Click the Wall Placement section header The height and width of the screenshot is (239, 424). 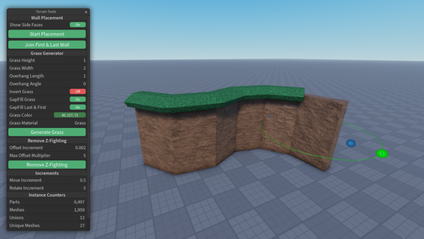[47, 18]
